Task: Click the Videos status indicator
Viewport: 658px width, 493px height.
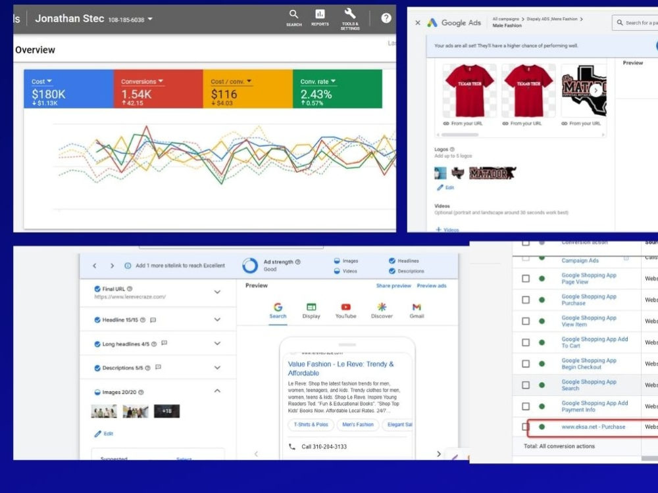Action: [336, 271]
